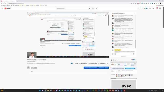Click the СОХРАНИТЬ save button
Screen dimensions: 164x92
(x=102, y=63)
